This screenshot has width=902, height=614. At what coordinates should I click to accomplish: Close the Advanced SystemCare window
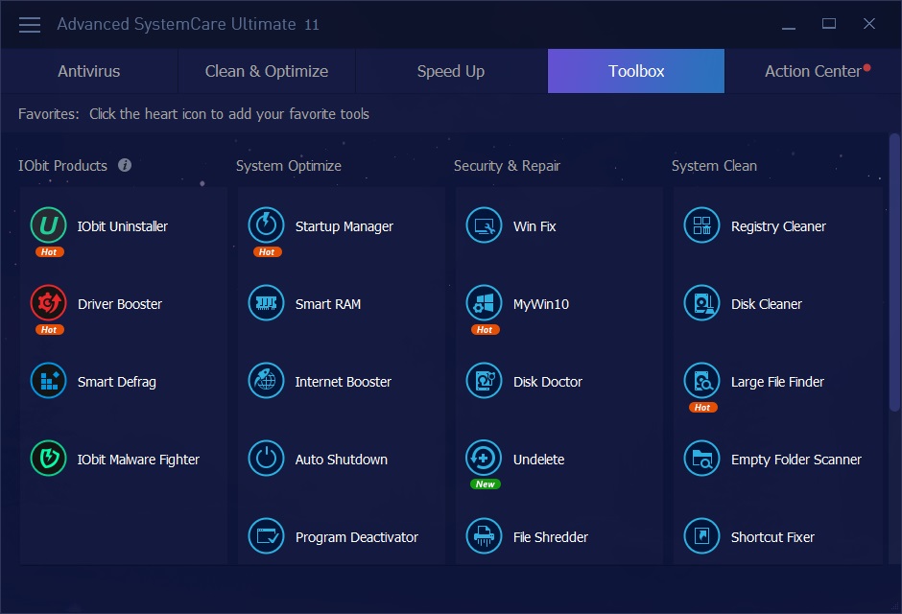(x=869, y=24)
